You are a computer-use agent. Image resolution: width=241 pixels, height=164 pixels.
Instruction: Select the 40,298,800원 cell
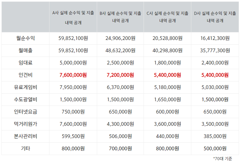point(167,50)
